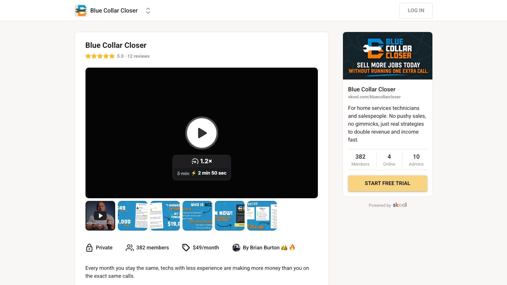
Task: Click the Blue Collar Closer banner image
Action: [x=388, y=56]
